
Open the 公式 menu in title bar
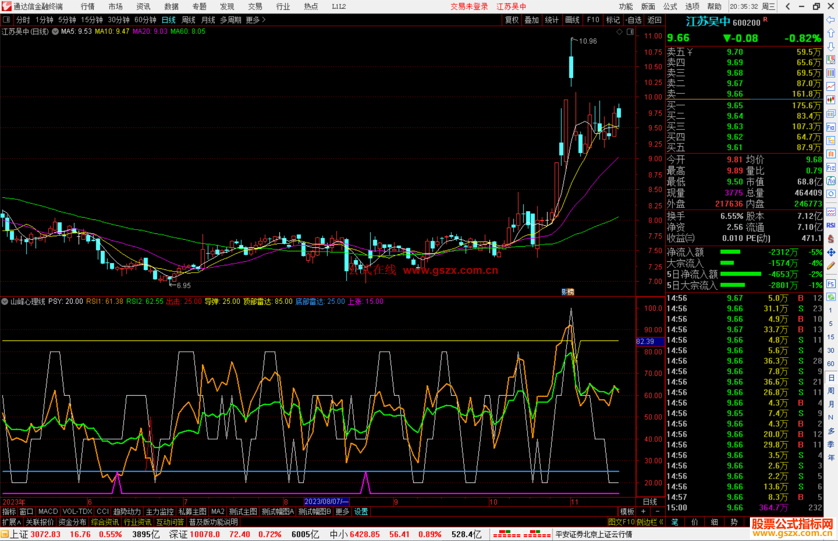670,6
